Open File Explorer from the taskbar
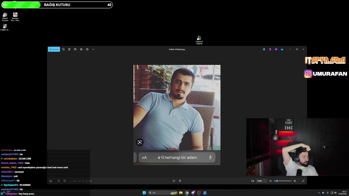The width and height of the screenshot is (349, 196). click(181, 193)
